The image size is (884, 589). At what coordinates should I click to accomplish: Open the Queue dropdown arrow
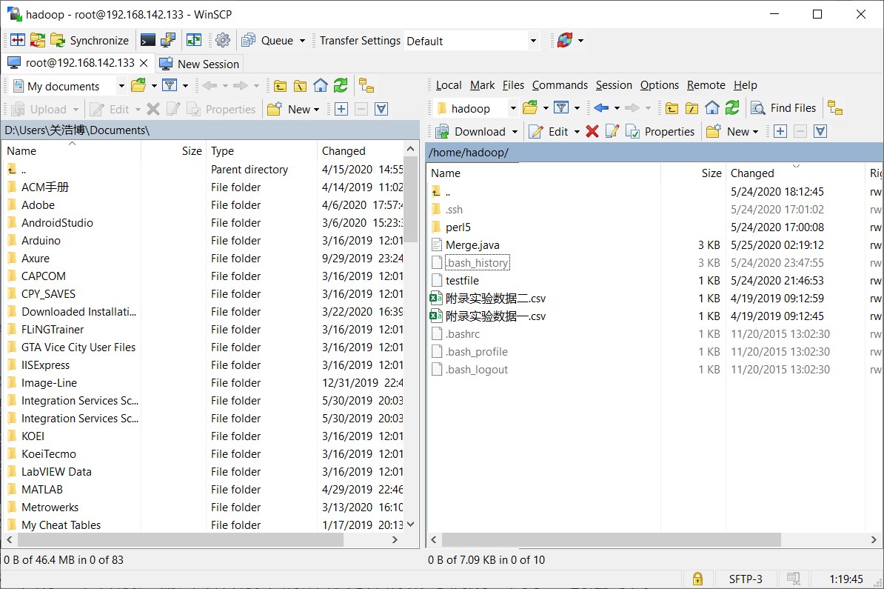302,41
